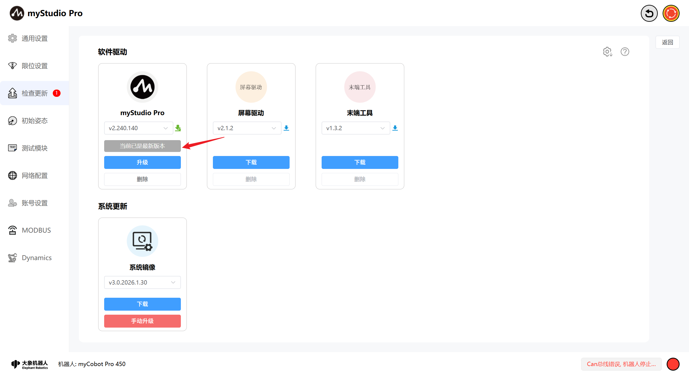The height and width of the screenshot is (376, 689).
Task: Click the red status indicator at bottom right
Action: (673, 364)
